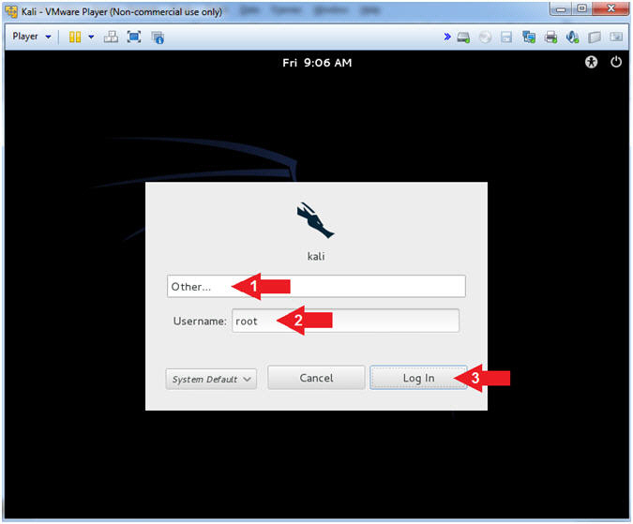
Task: Click the display device icon at far right
Action: [x=616, y=37]
